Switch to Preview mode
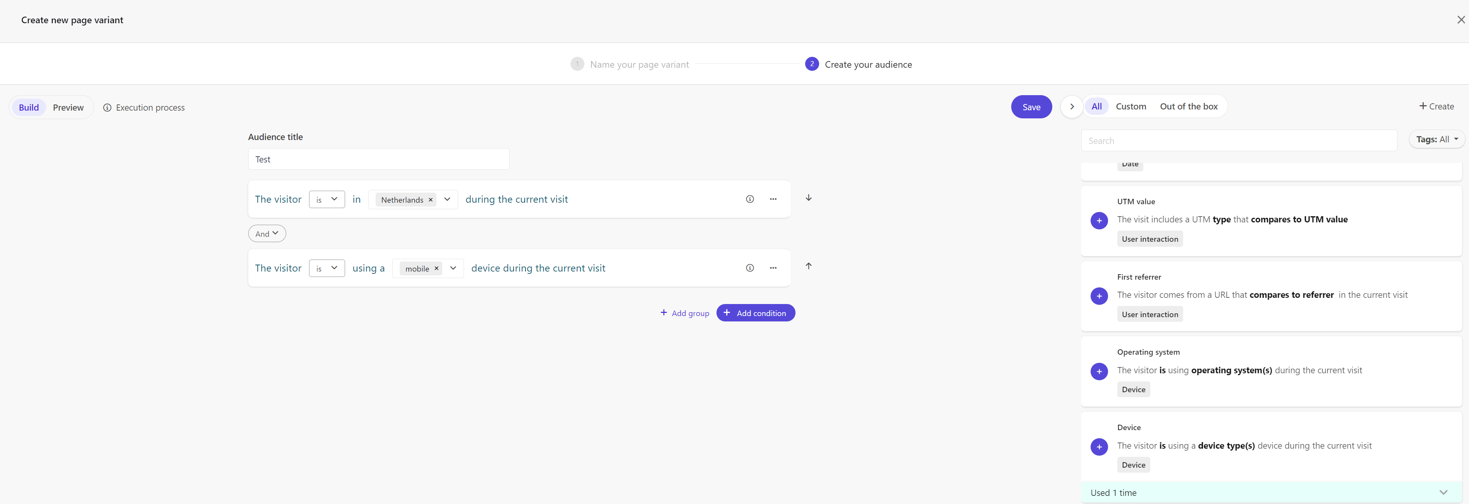Screen dimensions: 1469x504 [68, 108]
